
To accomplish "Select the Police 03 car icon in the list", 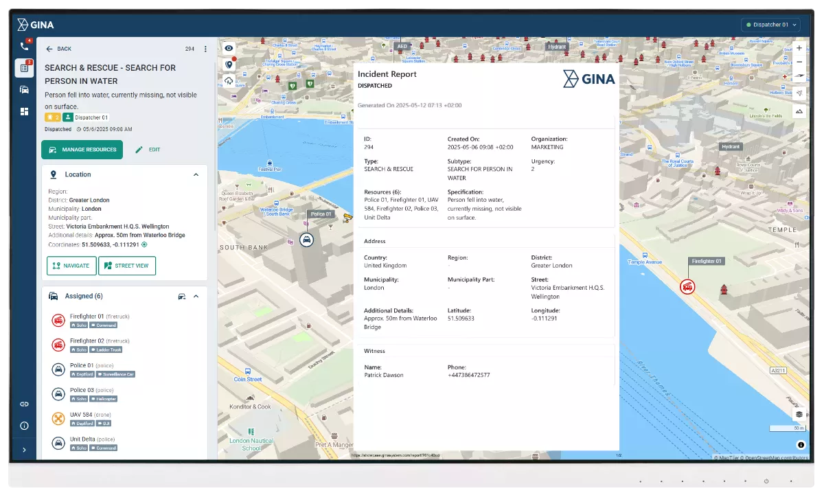I will (x=58, y=394).
